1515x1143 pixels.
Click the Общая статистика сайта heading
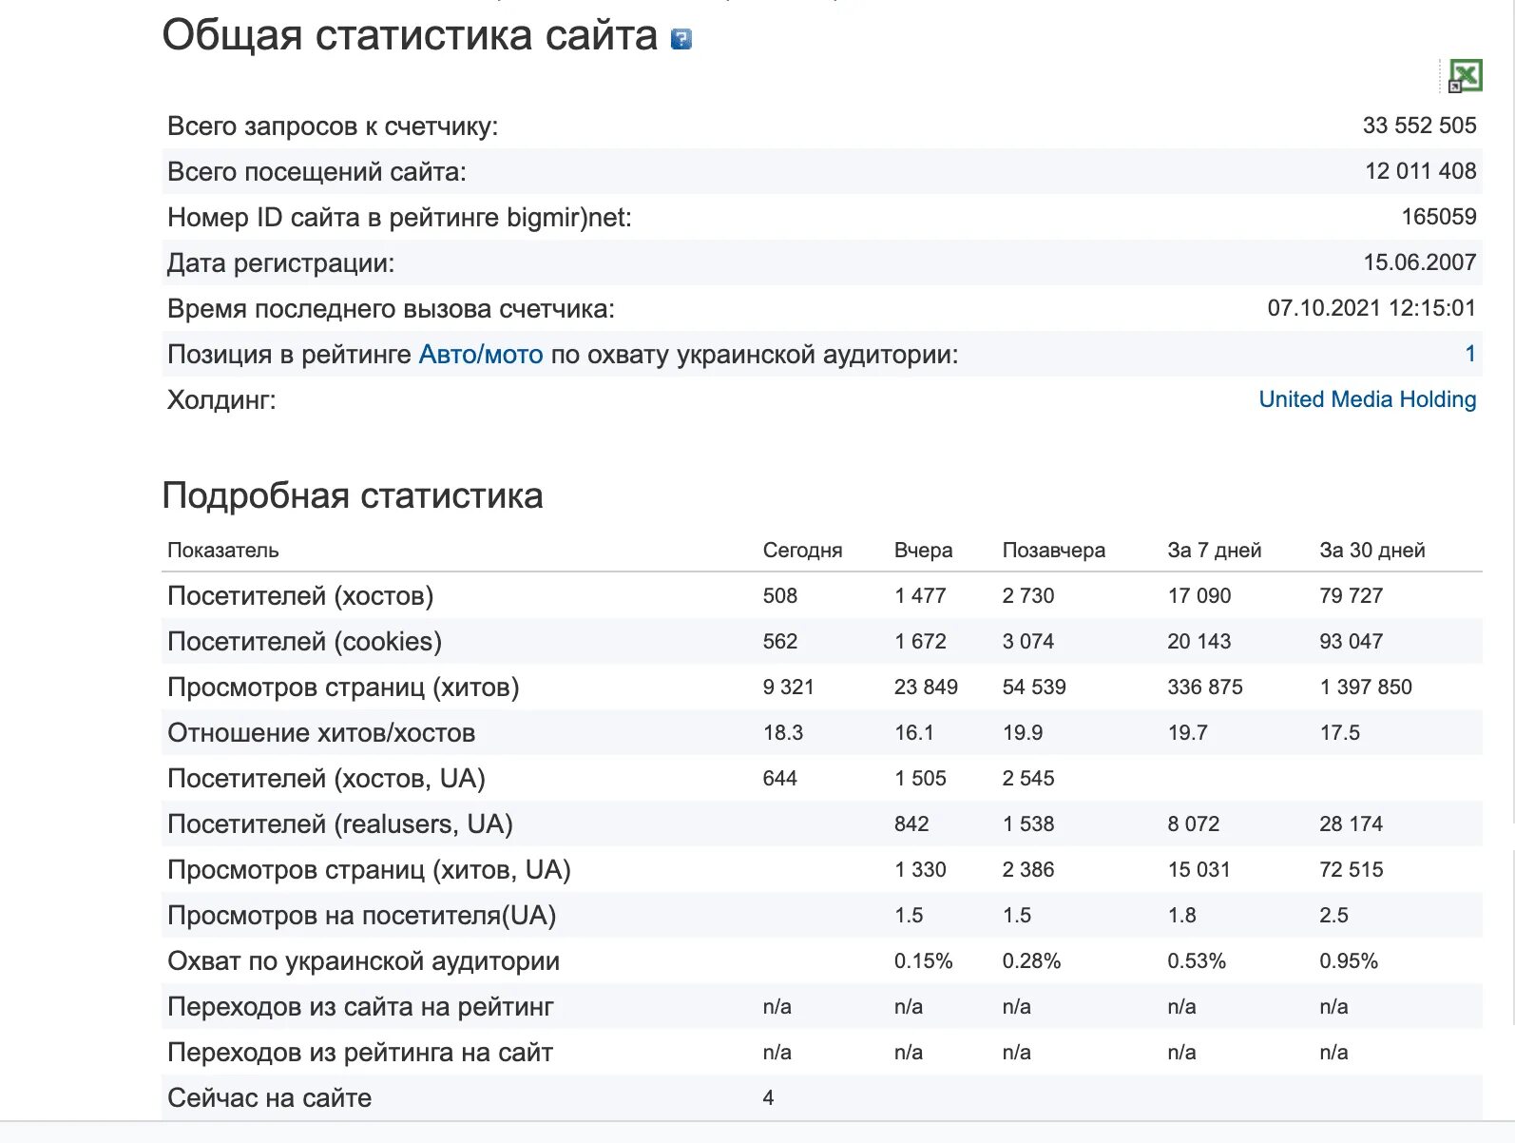(410, 35)
